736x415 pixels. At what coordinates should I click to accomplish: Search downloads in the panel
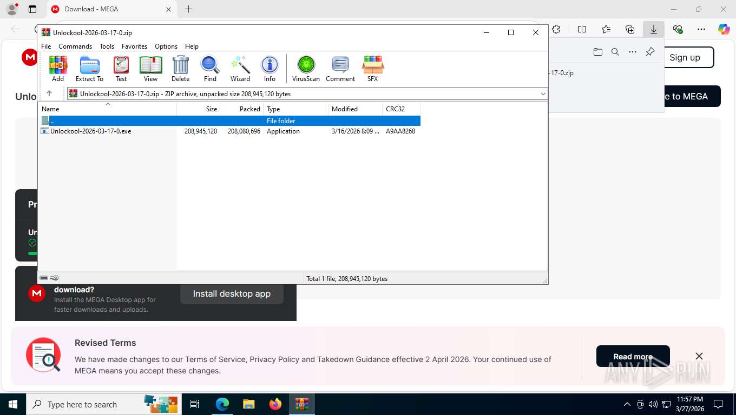[x=615, y=52]
